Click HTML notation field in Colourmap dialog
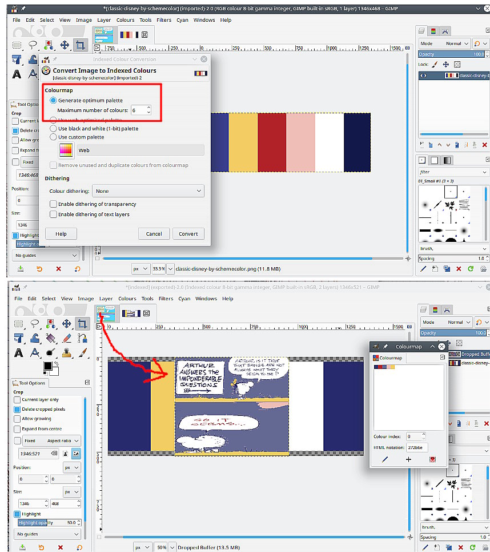 coord(416,448)
